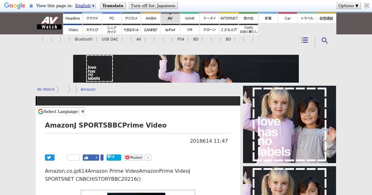The width and height of the screenshot is (372, 195).
Task: Open the VR tab
Action: (190, 29)
